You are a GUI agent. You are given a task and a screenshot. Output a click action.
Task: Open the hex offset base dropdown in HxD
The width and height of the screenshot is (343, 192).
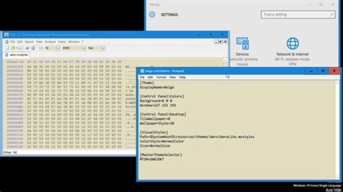point(103,48)
